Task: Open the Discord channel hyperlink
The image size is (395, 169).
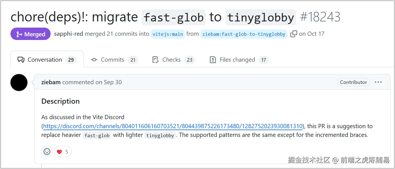Action: pyautogui.click(x=172, y=126)
